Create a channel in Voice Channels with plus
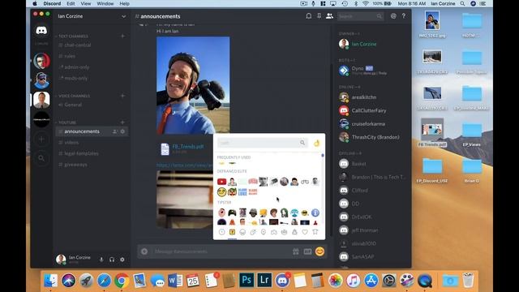Viewport: 519px width, 292px height. [122, 96]
